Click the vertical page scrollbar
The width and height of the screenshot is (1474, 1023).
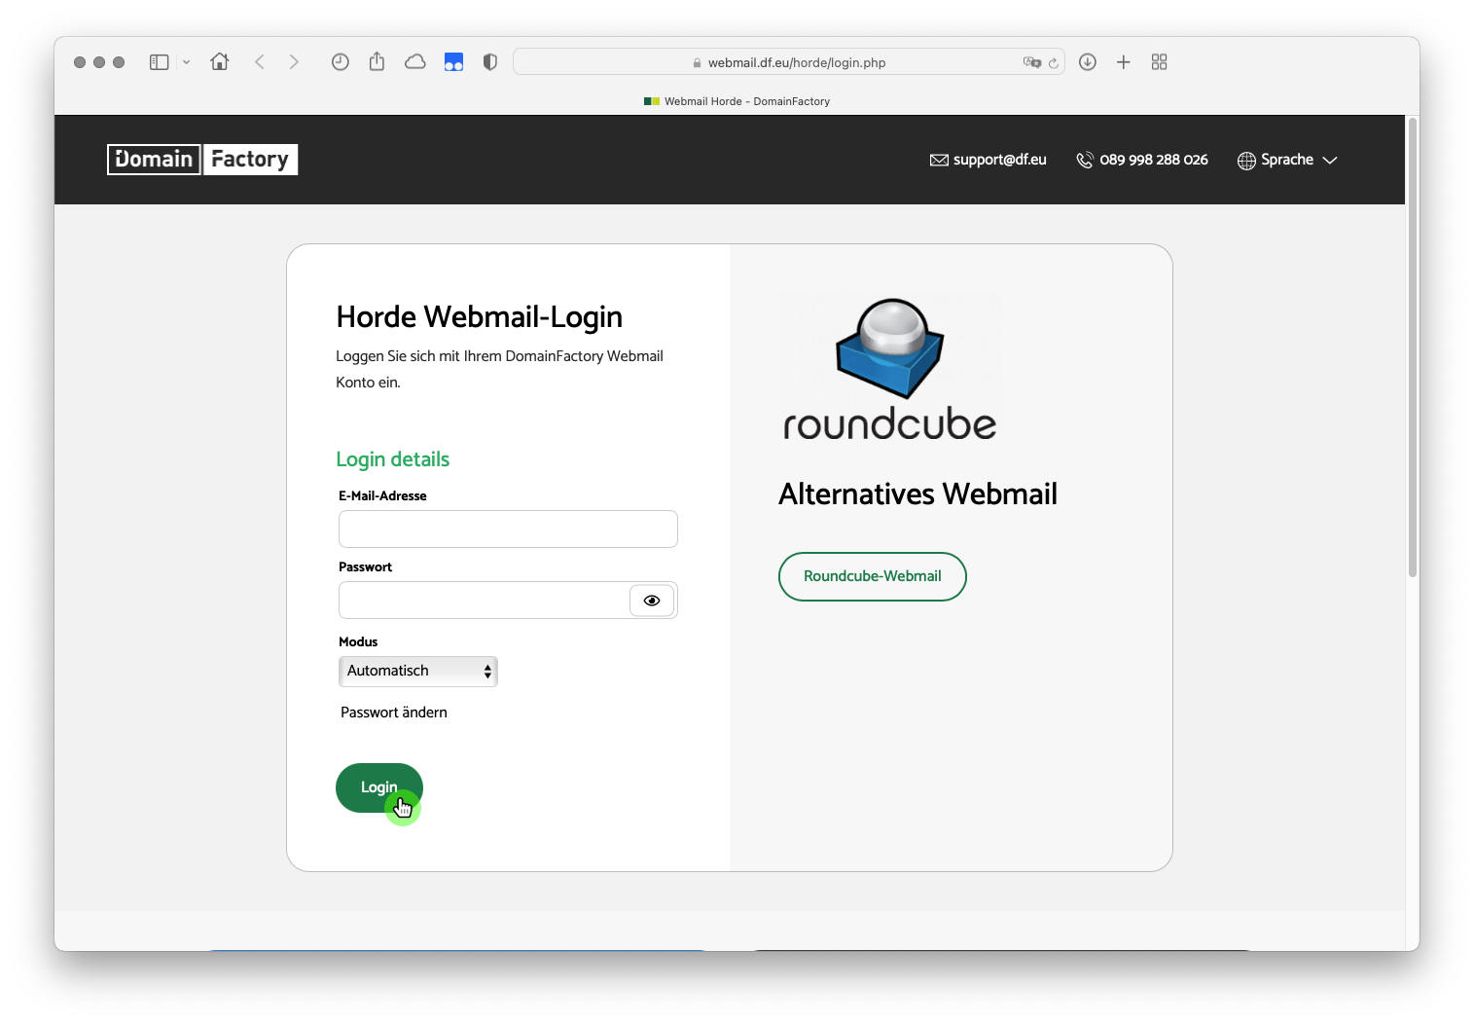click(1413, 347)
